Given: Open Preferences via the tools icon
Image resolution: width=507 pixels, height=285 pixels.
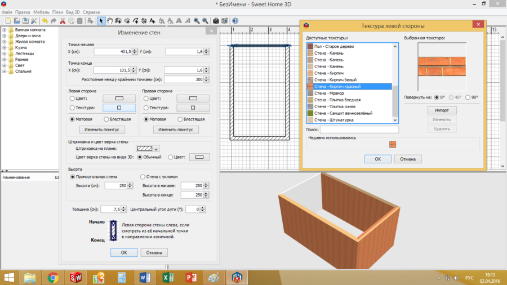Looking at the screenshot, I should [34, 21].
